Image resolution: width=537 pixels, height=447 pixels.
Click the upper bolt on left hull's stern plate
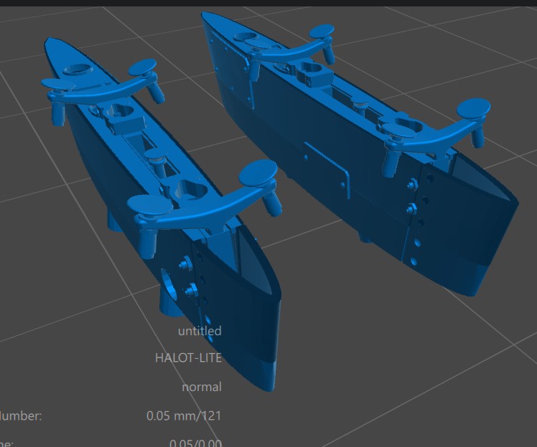[184, 264]
